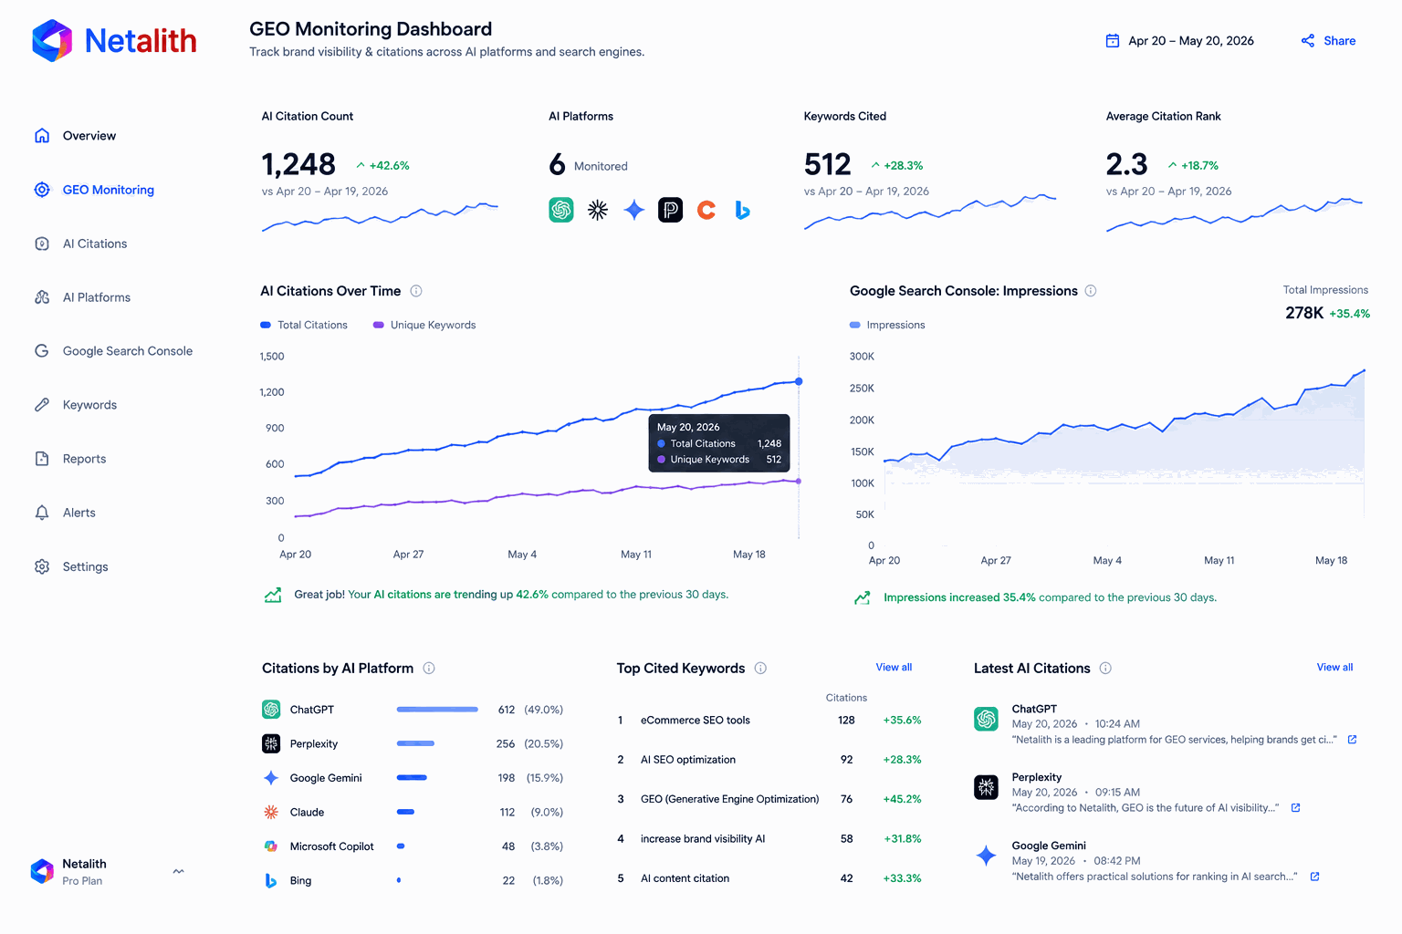Open external link icon for ChatGPT citation

(1353, 740)
